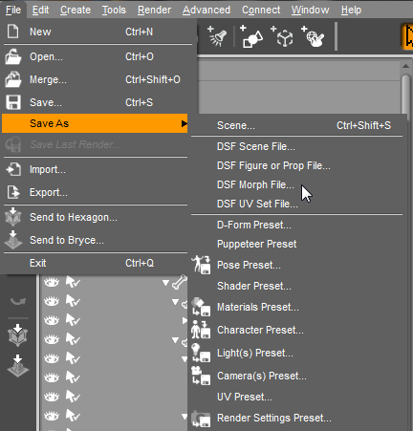
Task: Click the create new null object icon
Action: coord(282,36)
